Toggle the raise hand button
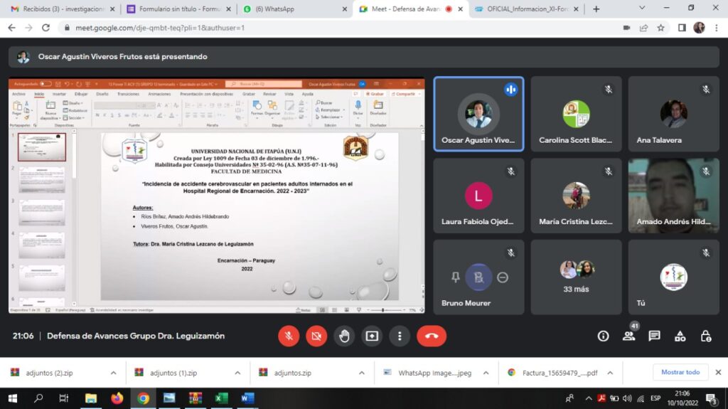This screenshot has width=728, height=409. 344,336
